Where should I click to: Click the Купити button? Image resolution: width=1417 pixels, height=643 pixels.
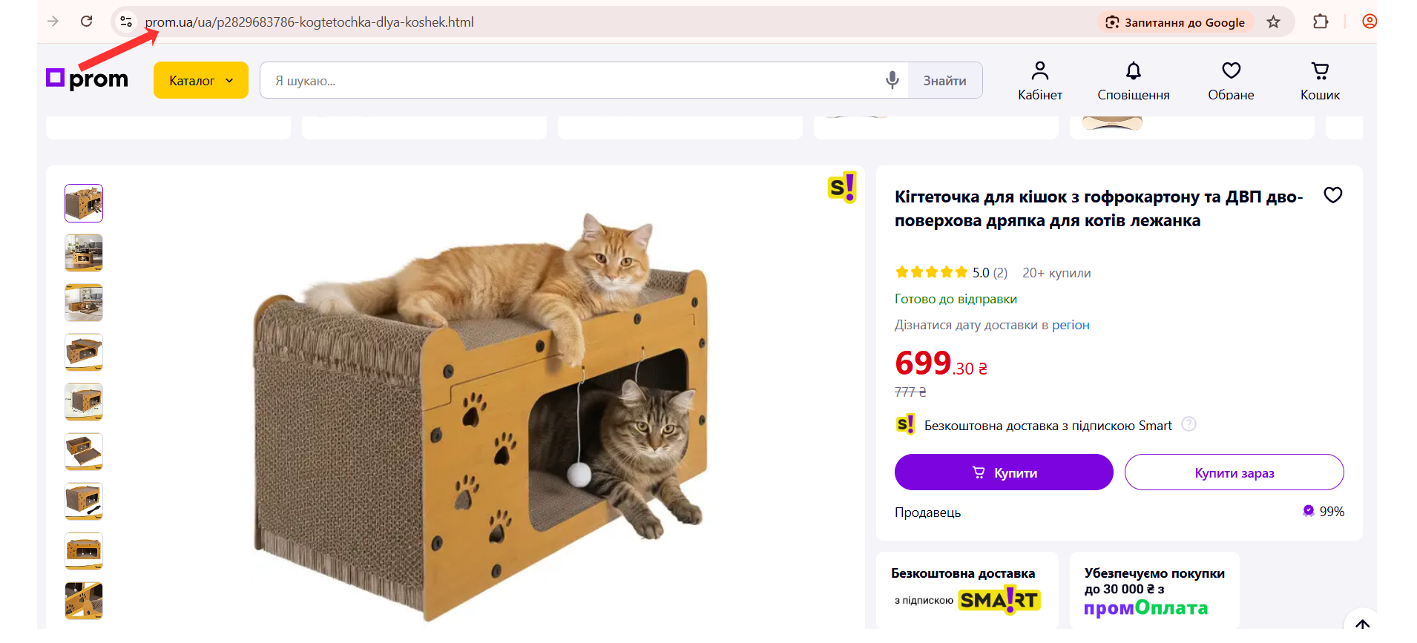[1003, 472]
